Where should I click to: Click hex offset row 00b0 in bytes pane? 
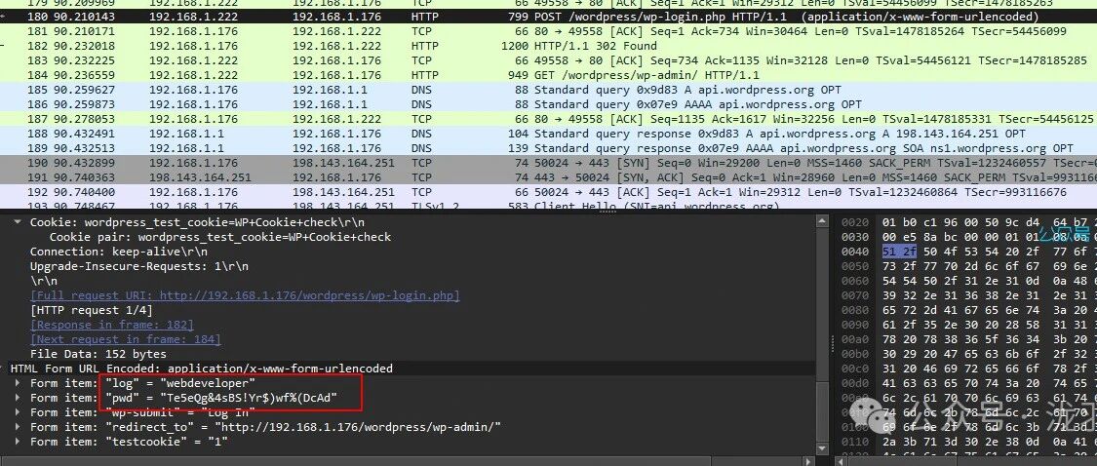(855, 354)
